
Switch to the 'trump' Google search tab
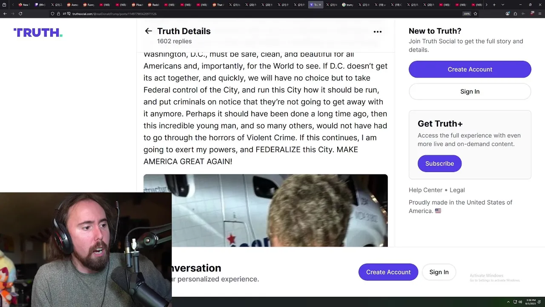347,5
